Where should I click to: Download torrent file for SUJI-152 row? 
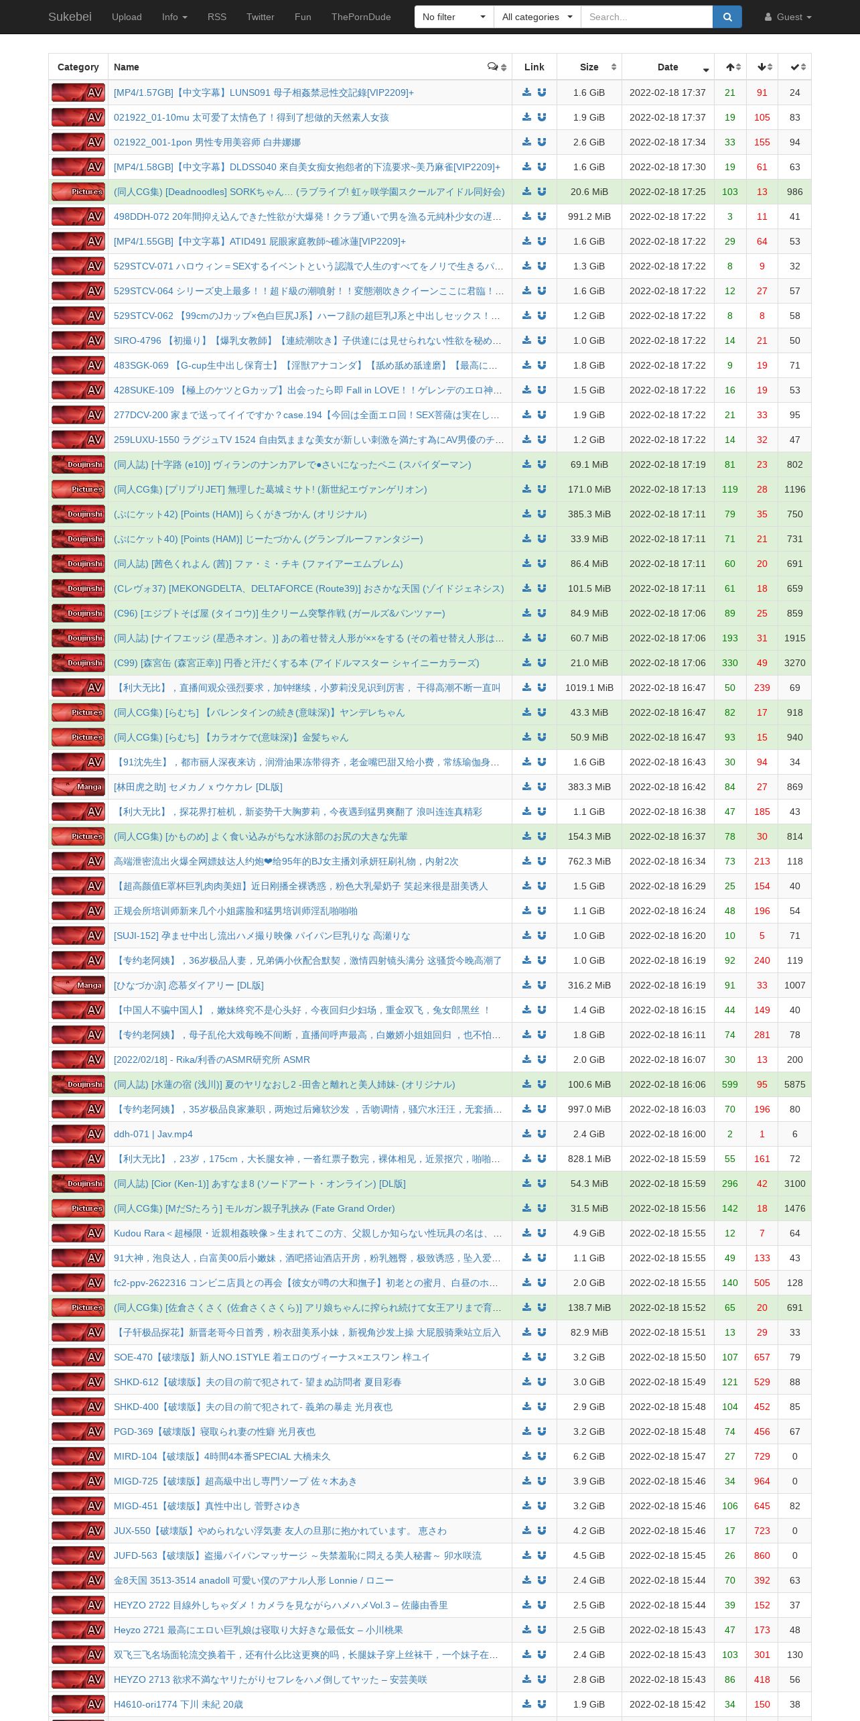click(526, 936)
